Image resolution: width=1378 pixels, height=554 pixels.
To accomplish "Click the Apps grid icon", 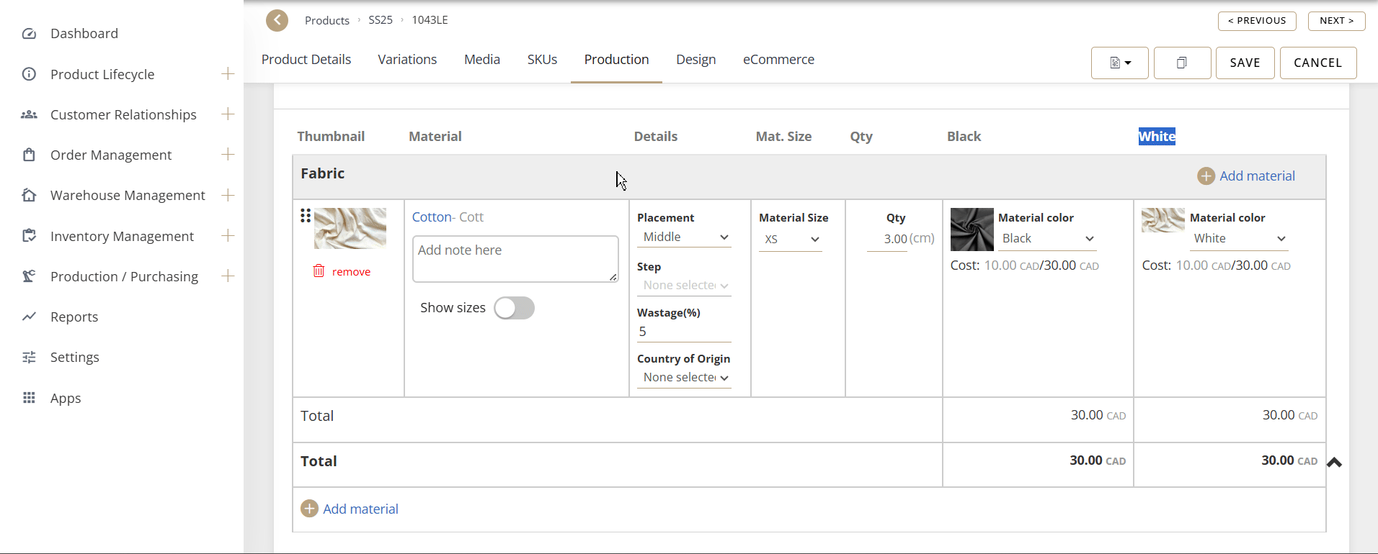I will click(x=29, y=398).
